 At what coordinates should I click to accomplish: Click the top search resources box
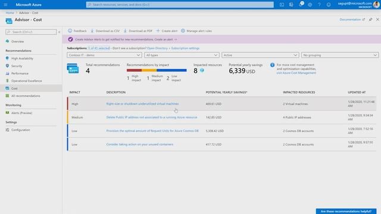tap(180, 5)
